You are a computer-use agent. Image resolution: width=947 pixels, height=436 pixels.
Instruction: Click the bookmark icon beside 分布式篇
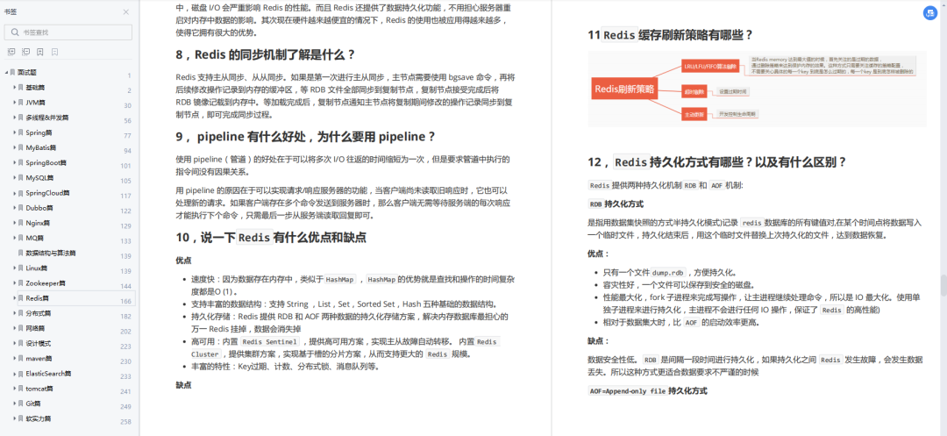pyautogui.click(x=21, y=313)
